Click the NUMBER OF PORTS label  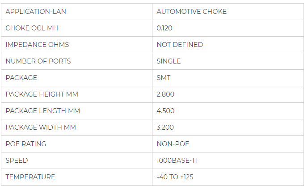point(38,61)
